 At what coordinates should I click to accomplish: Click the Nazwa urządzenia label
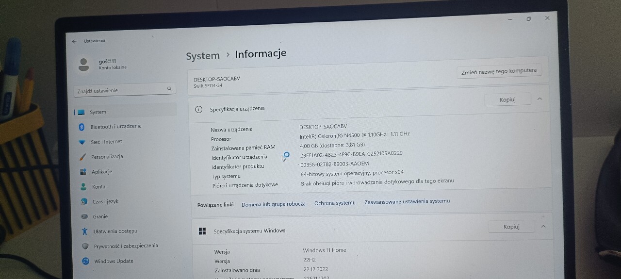coord(231,130)
